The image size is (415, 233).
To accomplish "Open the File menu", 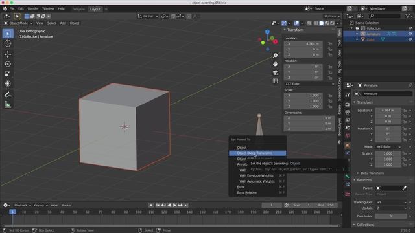I will click(12, 8).
